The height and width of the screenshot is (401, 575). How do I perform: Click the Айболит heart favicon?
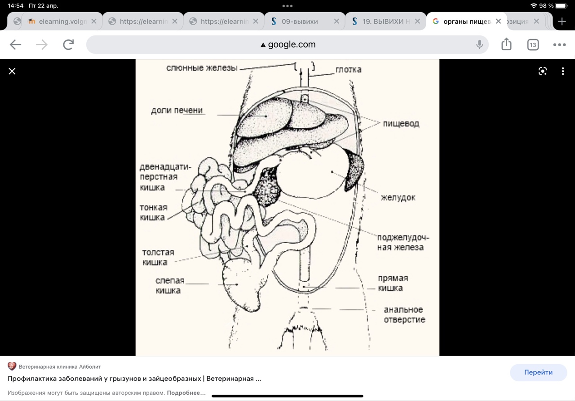pos(12,366)
